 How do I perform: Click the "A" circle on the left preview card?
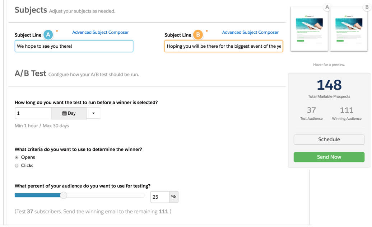coord(327,6)
